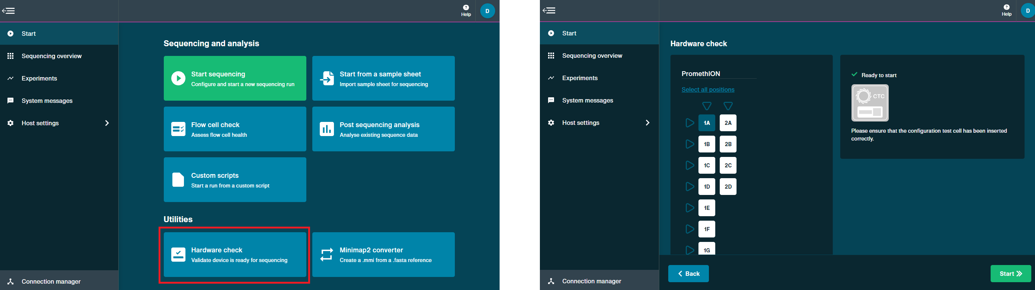The image size is (1035, 290).
Task: Toggle flow cell position 1B
Action: pos(707,144)
